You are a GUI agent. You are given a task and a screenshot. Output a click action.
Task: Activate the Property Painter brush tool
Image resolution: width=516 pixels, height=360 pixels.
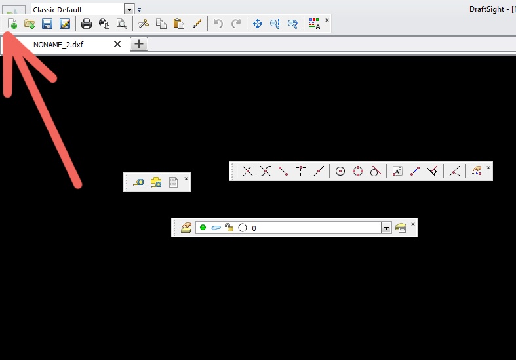tap(197, 24)
